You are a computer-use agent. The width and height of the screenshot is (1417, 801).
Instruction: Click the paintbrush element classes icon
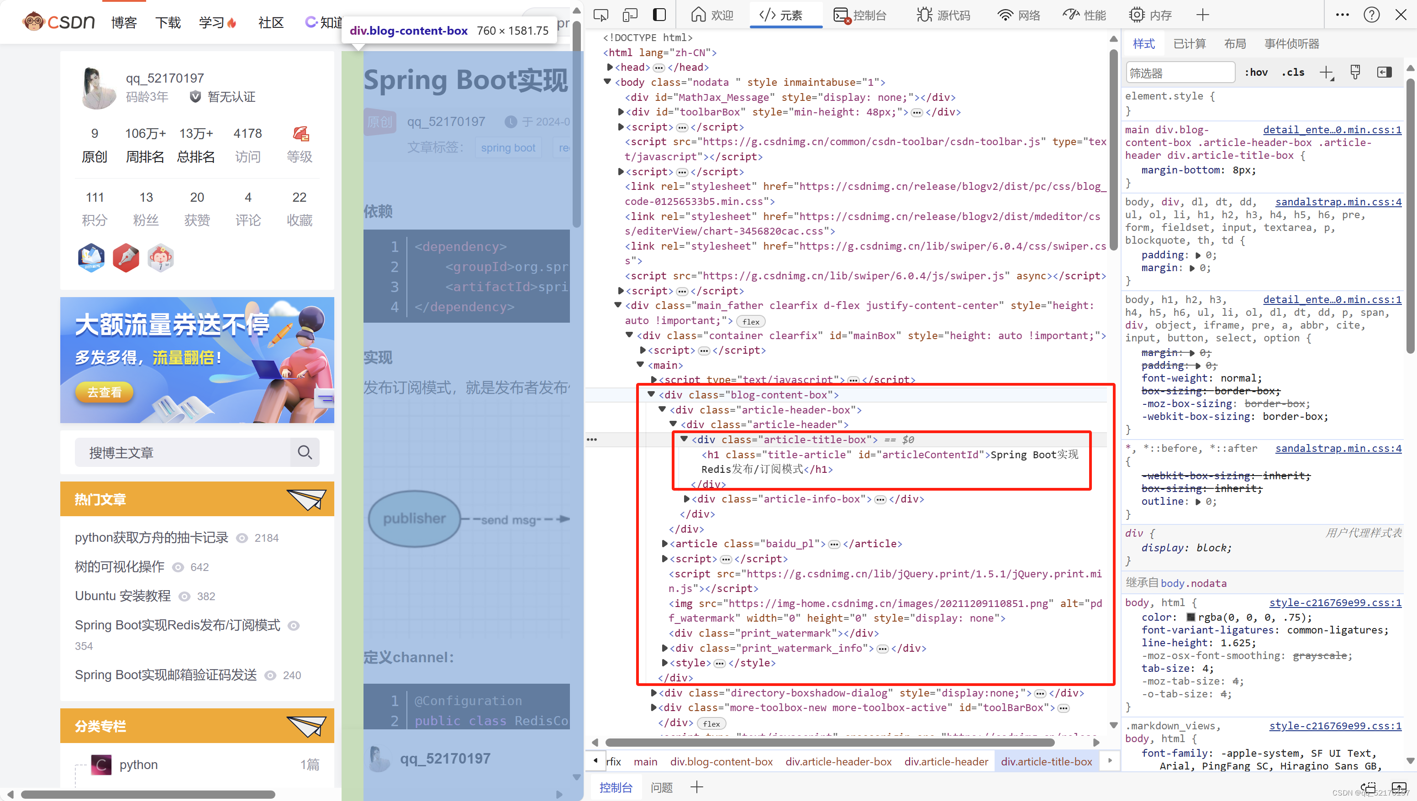coord(1355,73)
